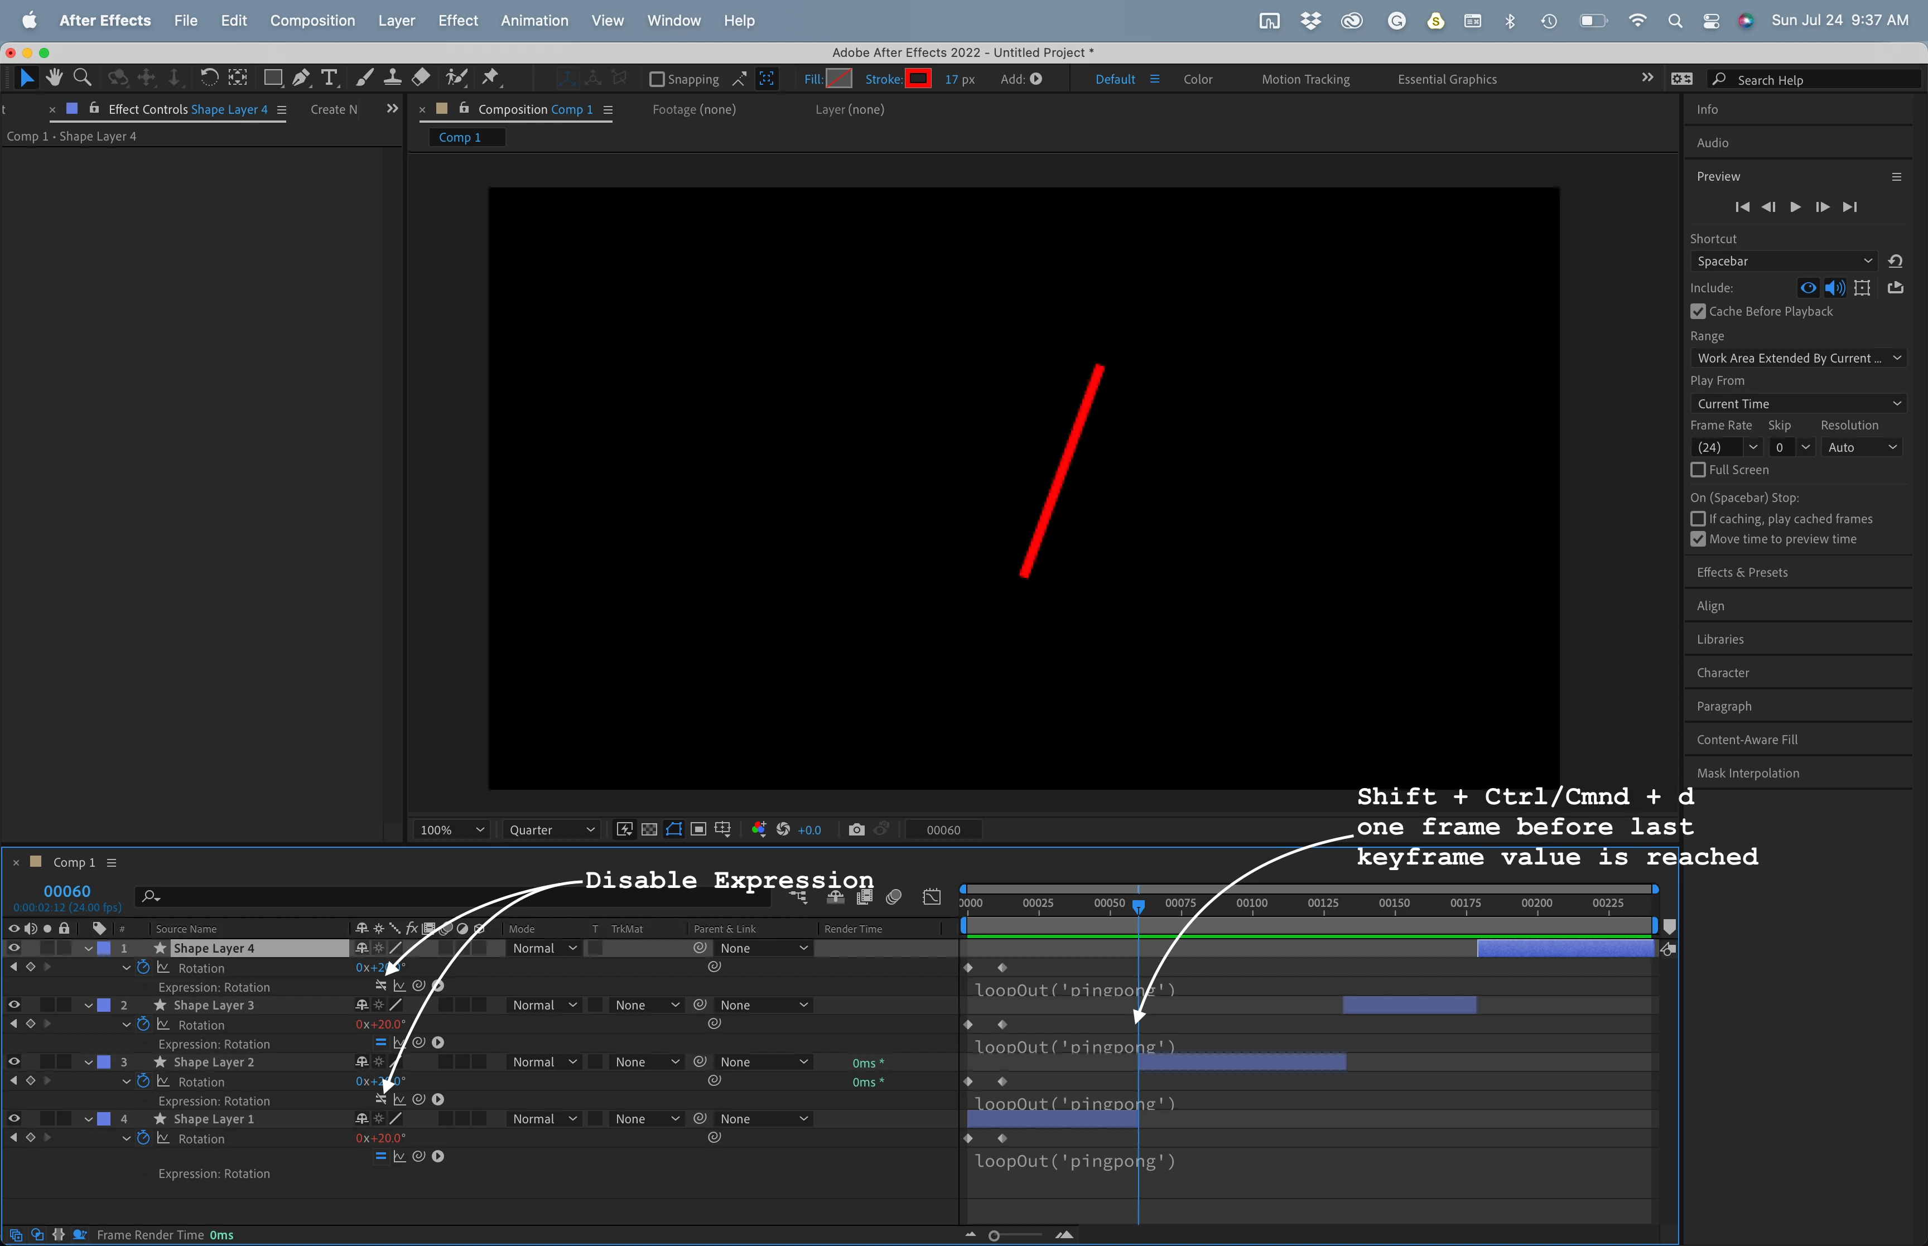Open the Quarter resolution dropdown

[552, 830]
